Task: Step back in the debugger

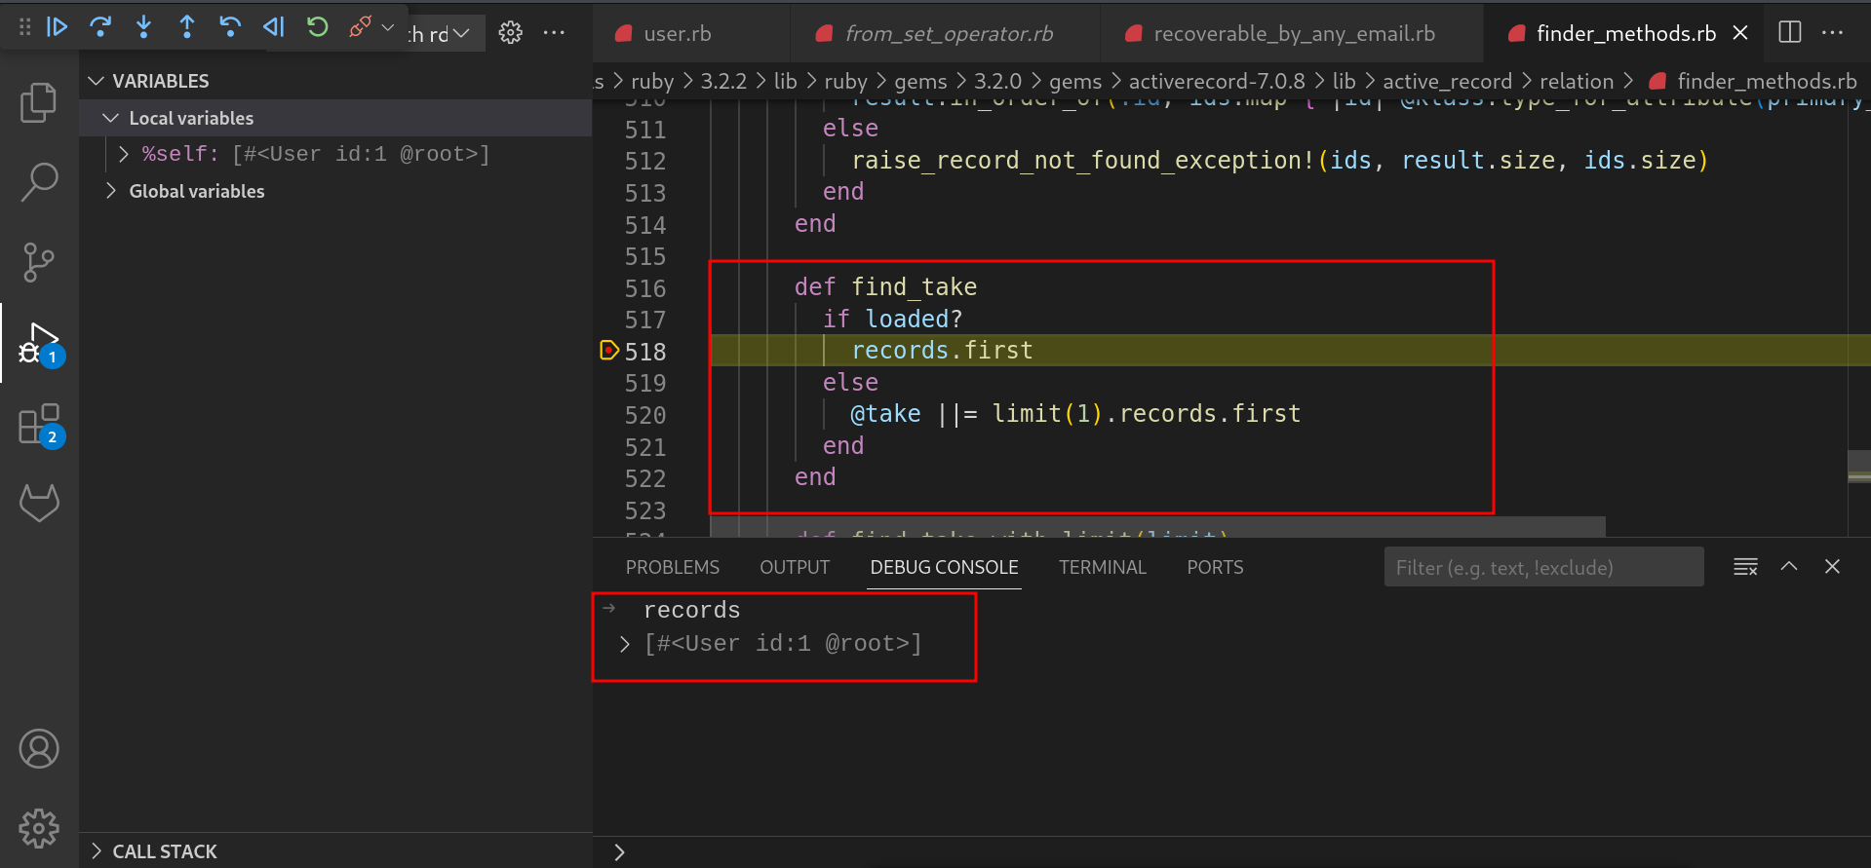Action: (x=230, y=27)
